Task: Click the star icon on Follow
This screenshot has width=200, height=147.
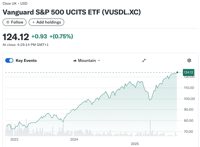Action: click(8, 22)
